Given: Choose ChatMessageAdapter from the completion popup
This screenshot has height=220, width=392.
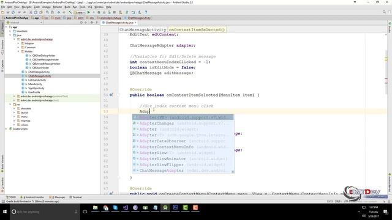Looking at the screenshot, I should 183,170.
